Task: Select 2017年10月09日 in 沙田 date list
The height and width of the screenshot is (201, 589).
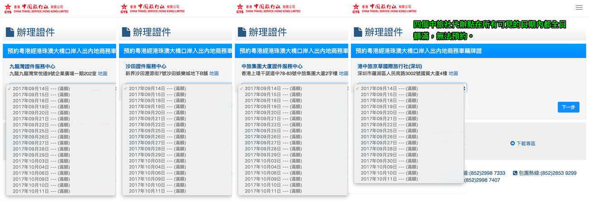Action: click(x=177, y=179)
